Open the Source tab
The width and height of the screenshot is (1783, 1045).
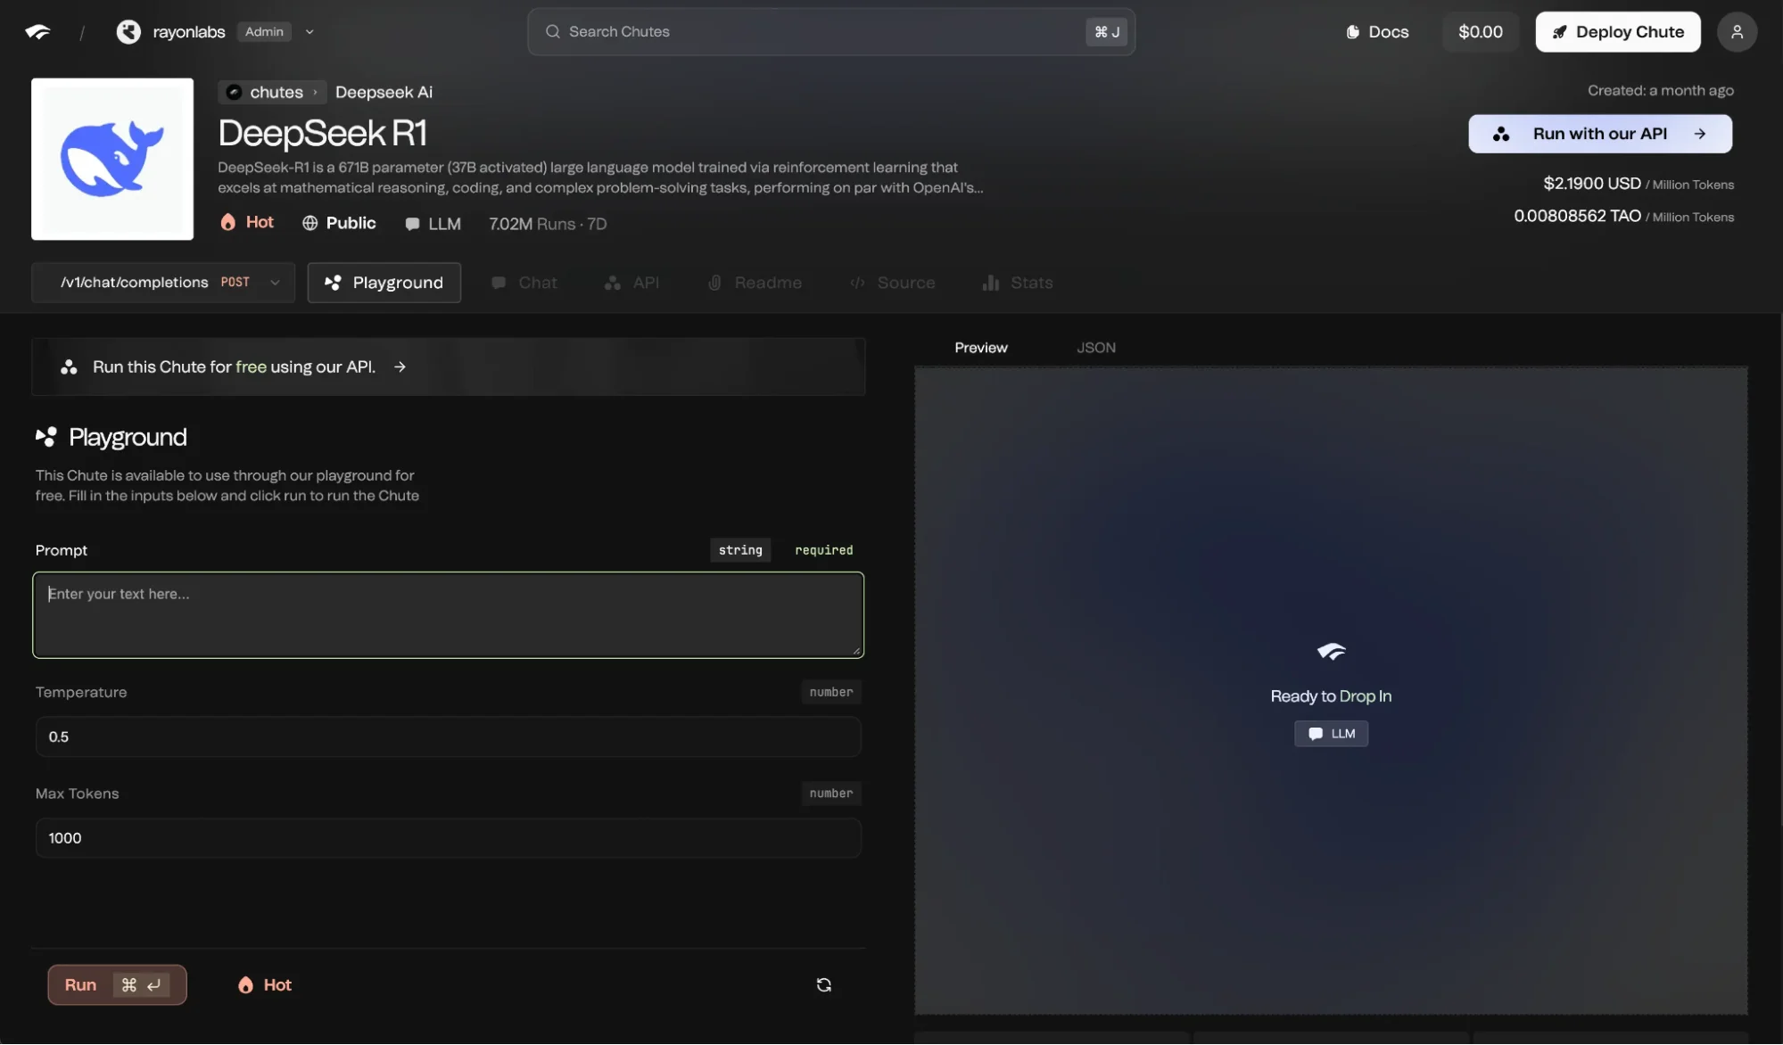892,283
